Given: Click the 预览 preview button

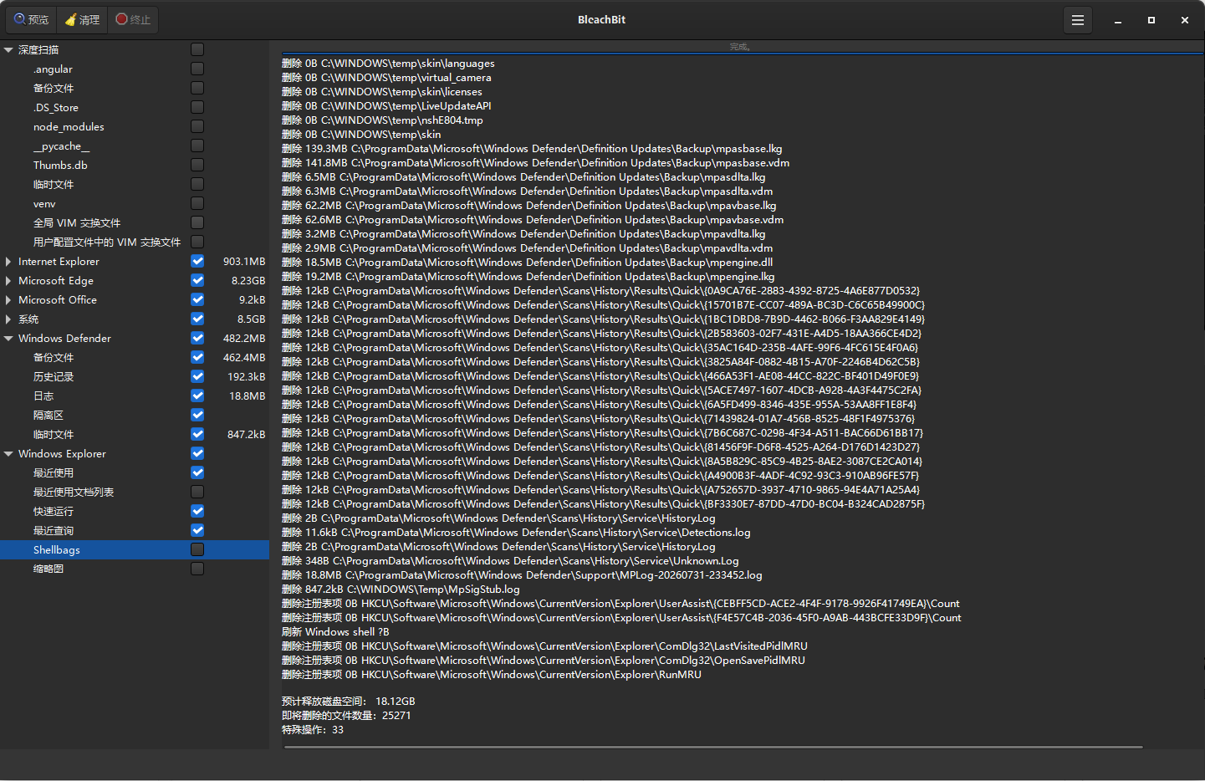Looking at the screenshot, I should (x=31, y=20).
